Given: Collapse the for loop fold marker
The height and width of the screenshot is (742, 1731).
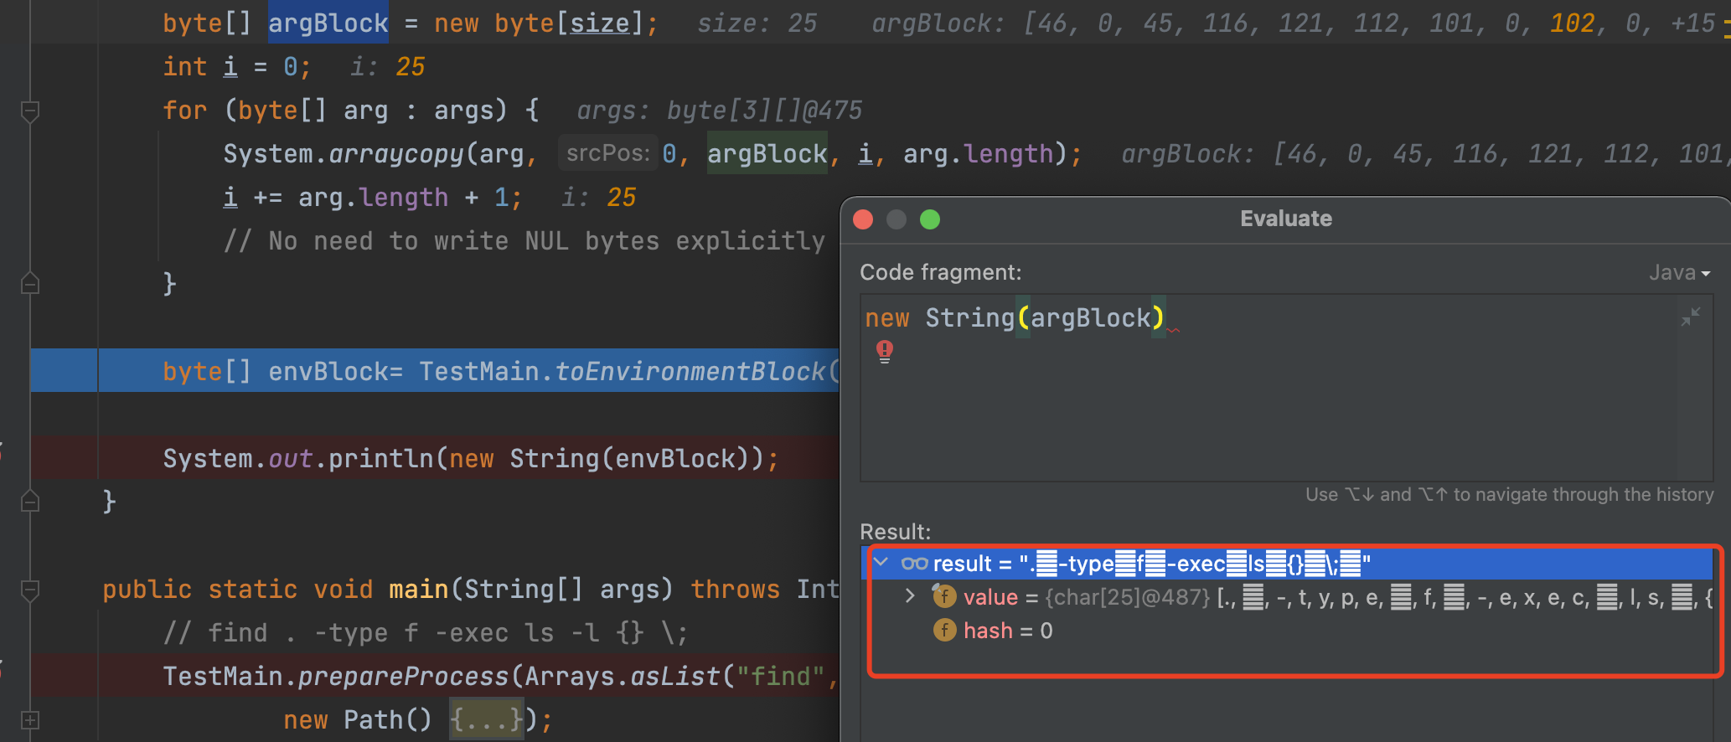Looking at the screenshot, I should [x=30, y=111].
